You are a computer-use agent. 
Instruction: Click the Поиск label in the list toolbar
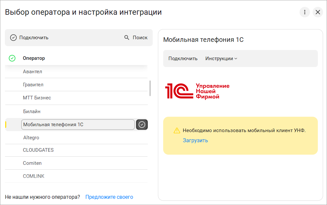click(x=140, y=38)
